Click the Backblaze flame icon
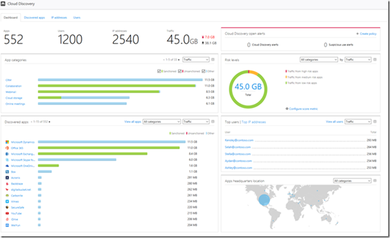 tap(7, 184)
